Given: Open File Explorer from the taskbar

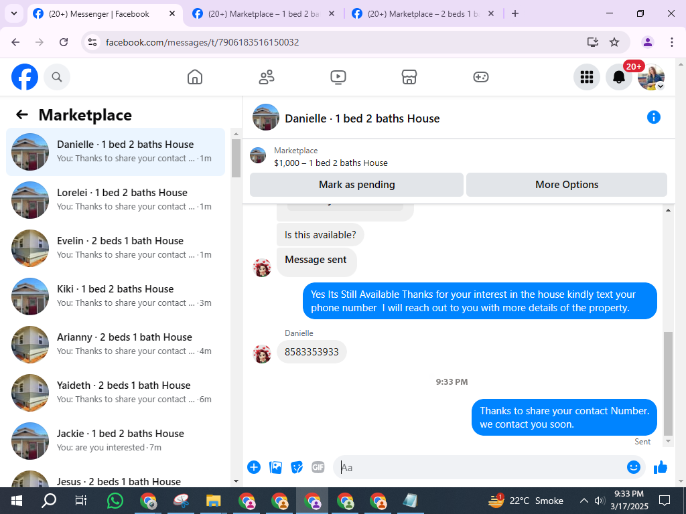Looking at the screenshot, I should [214, 501].
